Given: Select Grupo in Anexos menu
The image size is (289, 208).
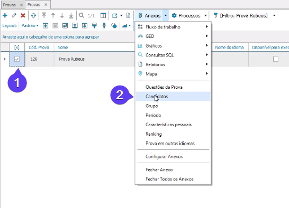Looking at the screenshot, I should (173, 106).
